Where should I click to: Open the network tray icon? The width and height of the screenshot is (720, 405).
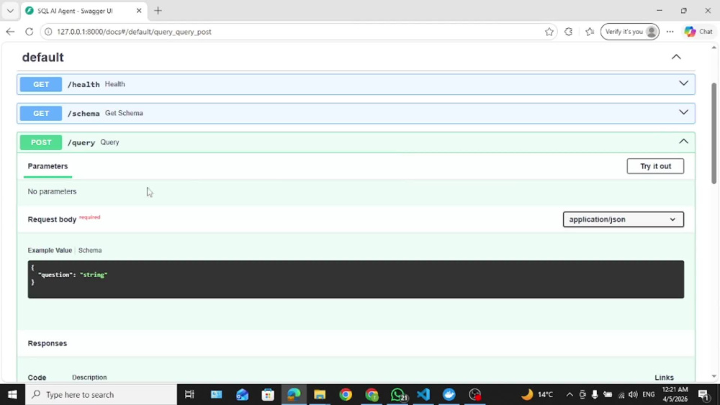tap(621, 394)
